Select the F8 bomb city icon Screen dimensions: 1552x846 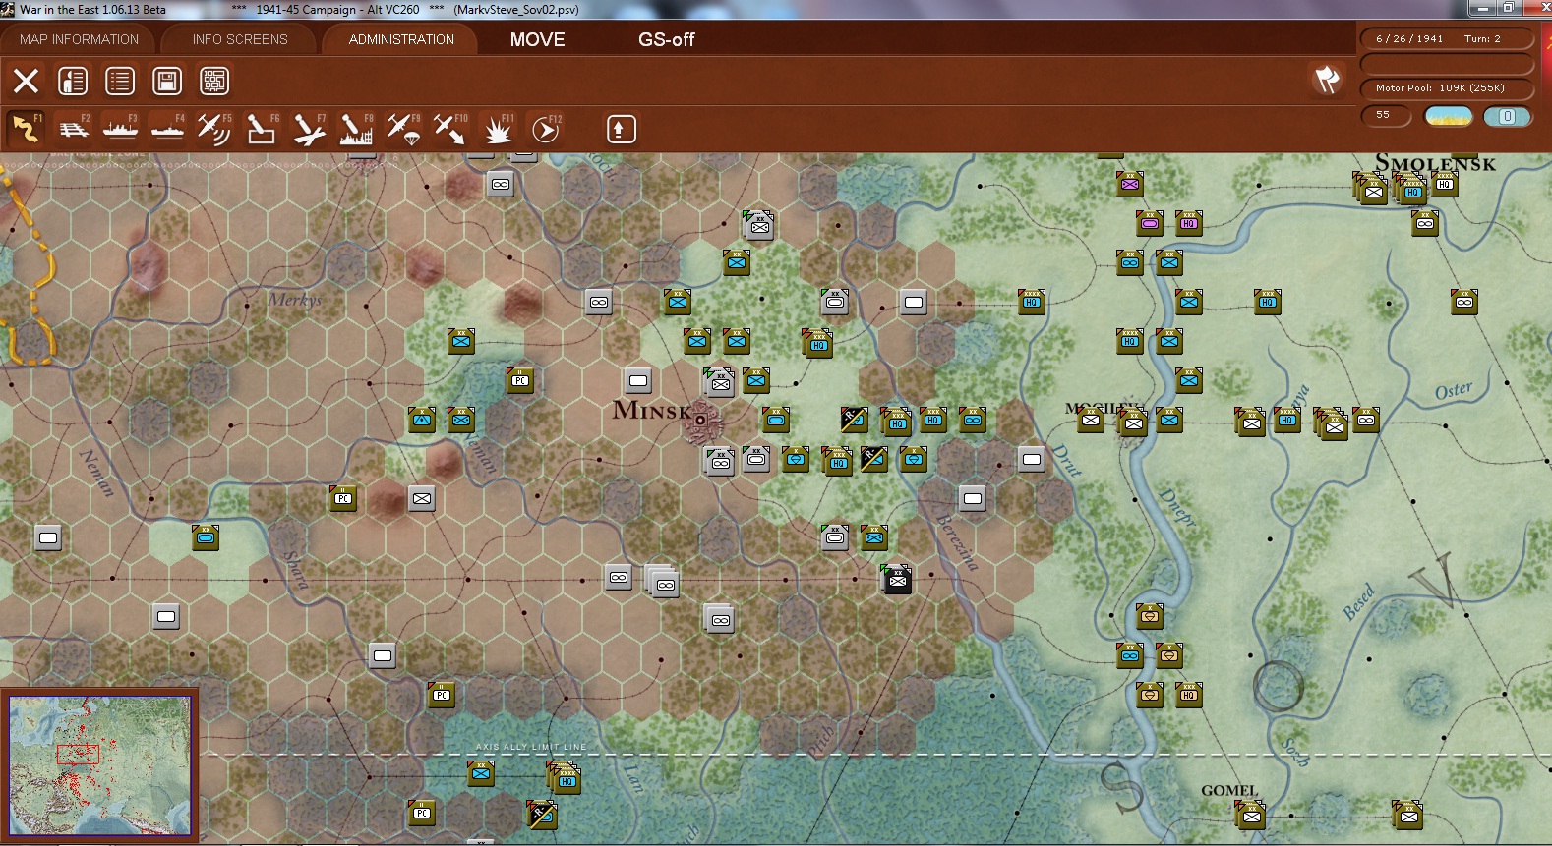tap(356, 129)
